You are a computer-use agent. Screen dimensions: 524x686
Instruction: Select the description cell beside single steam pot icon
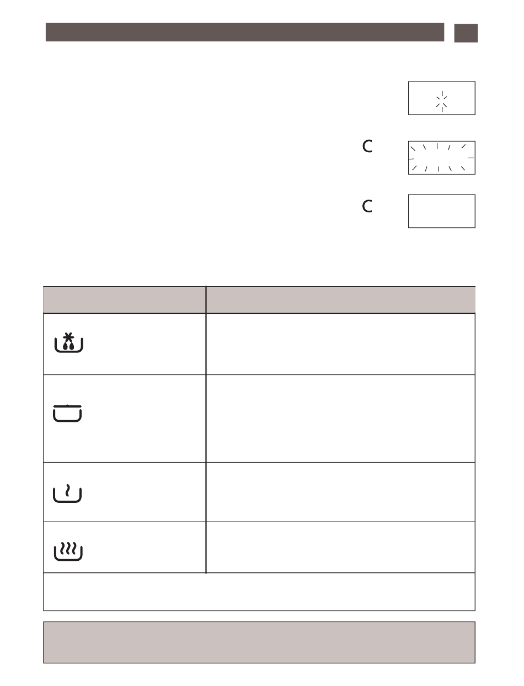[341, 492]
